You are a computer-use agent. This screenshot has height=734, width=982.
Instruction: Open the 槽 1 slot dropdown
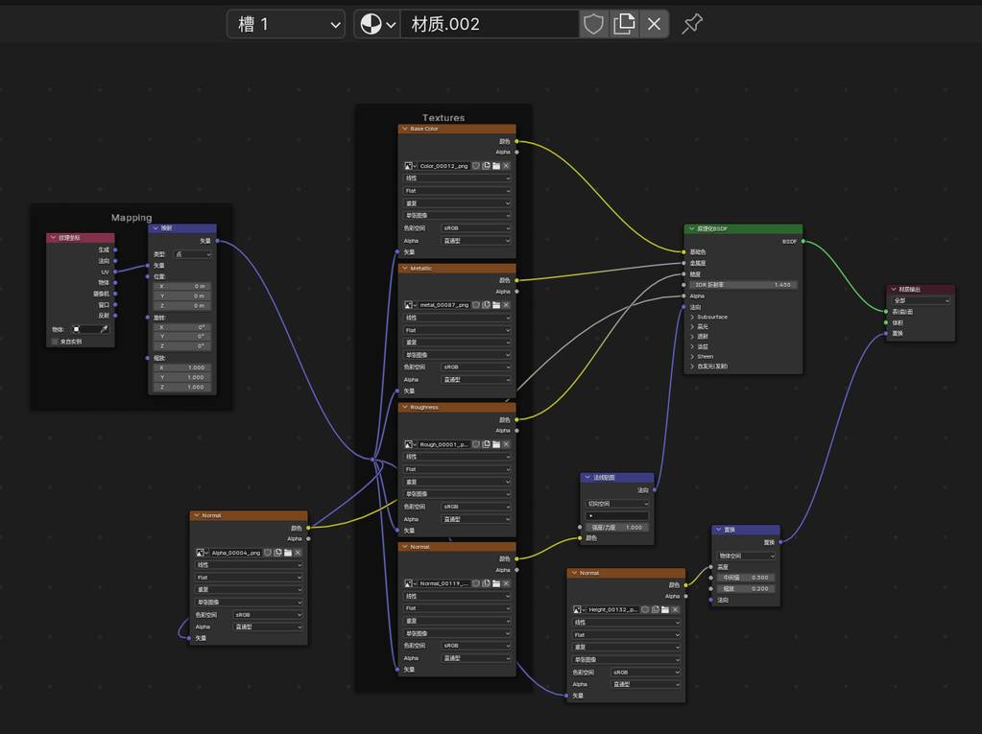click(x=285, y=24)
